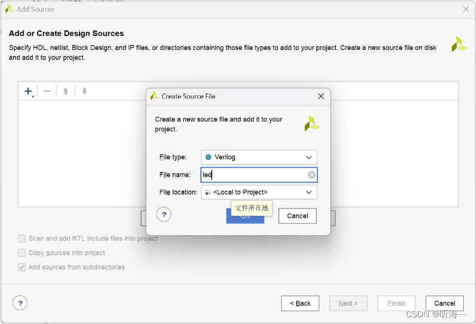Viewport: 476px width, 324px height.
Task: Click the minus Remove toolbar icon
Action: 47,91
